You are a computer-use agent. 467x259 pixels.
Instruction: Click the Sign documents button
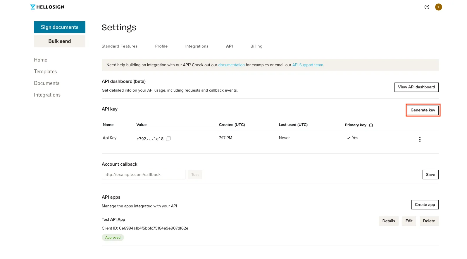(x=60, y=27)
